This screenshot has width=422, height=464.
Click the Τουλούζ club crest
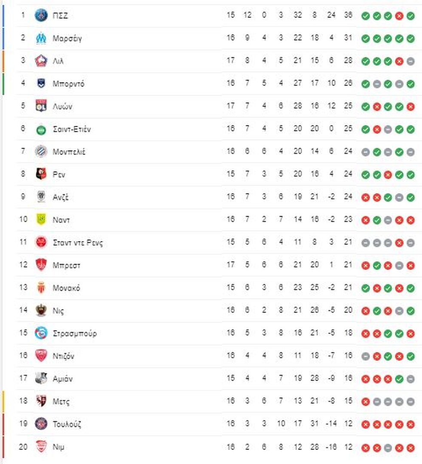pyautogui.click(x=41, y=424)
